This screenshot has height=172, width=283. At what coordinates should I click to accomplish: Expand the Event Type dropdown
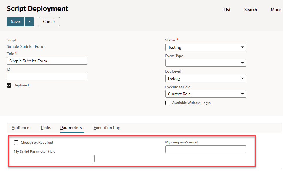point(206,63)
